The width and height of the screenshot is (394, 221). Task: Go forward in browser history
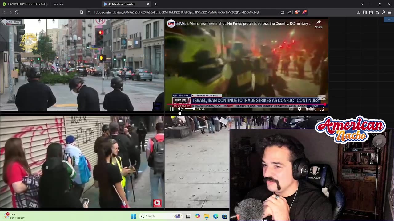point(10,12)
